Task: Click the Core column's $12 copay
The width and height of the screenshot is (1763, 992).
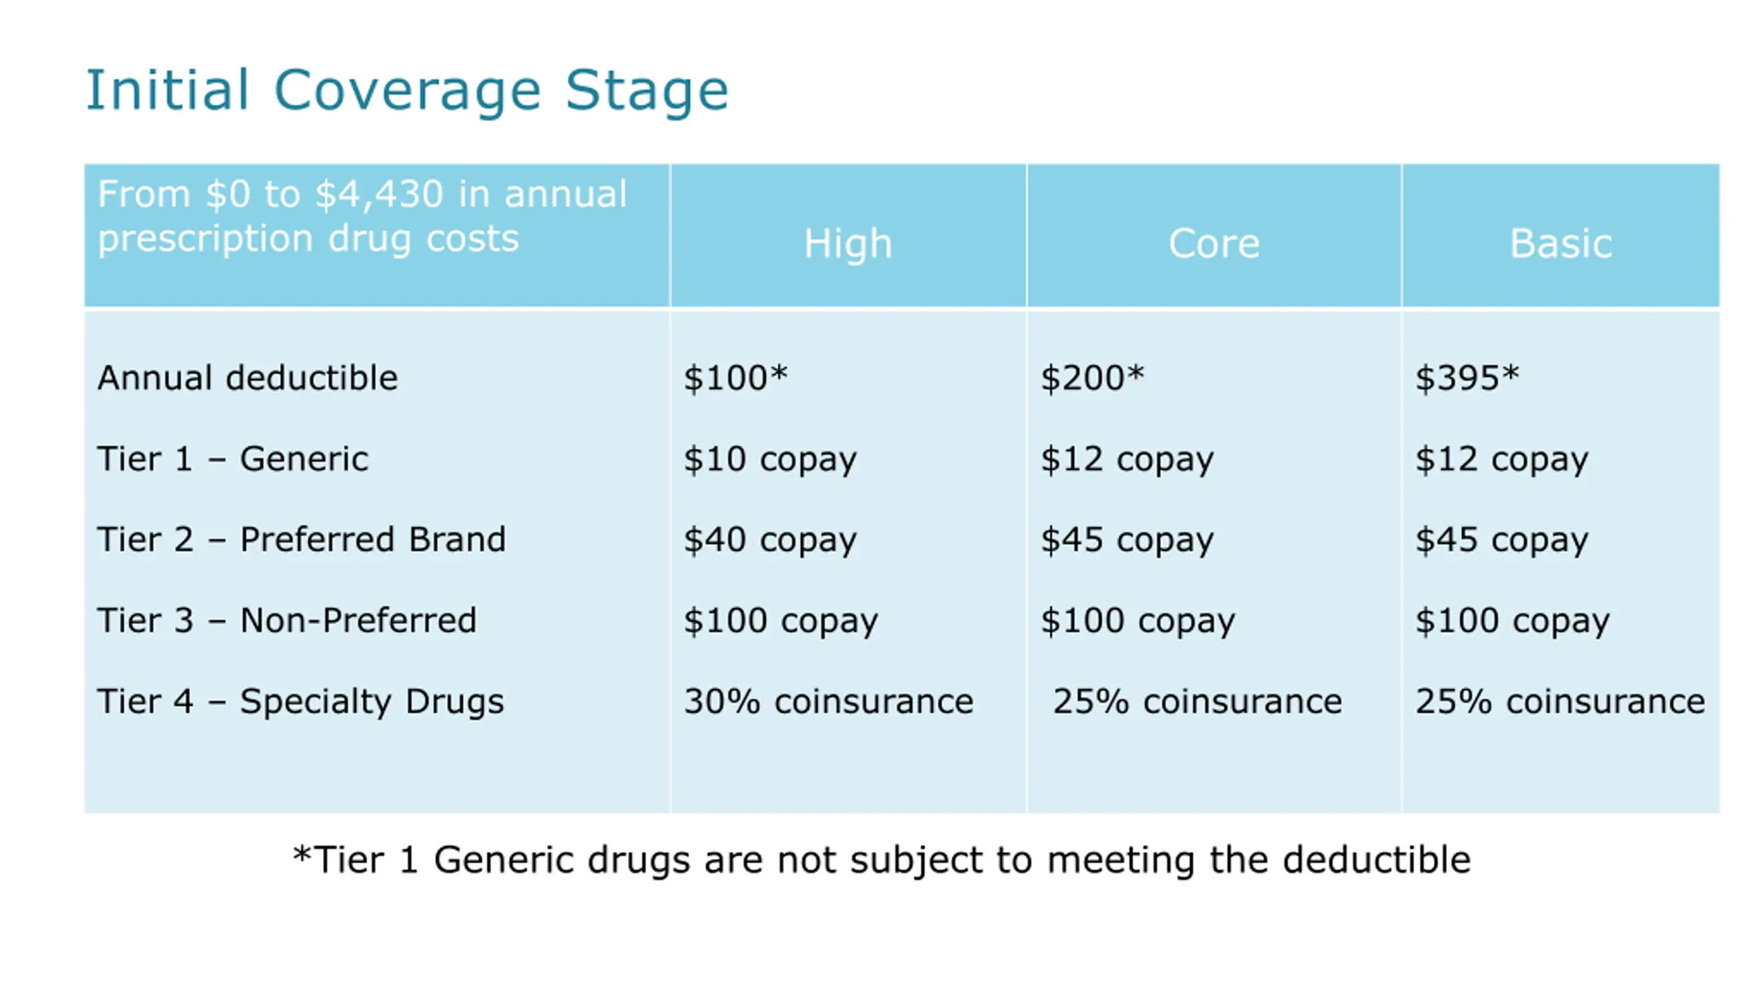Action: pos(1127,459)
